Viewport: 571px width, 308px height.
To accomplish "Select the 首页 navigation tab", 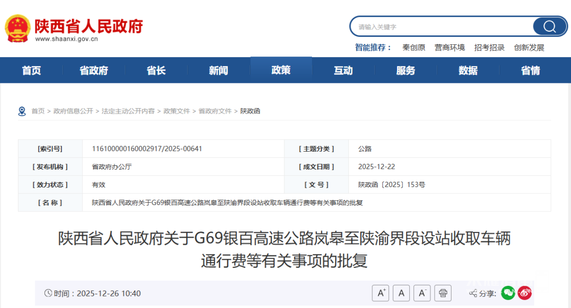I will tap(31, 70).
